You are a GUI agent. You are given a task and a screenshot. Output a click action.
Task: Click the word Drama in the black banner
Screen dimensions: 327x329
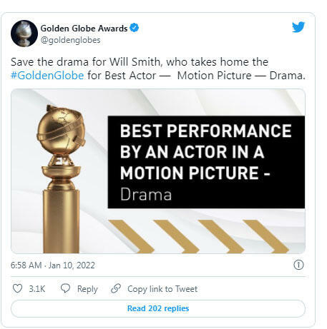pos(146,194)
